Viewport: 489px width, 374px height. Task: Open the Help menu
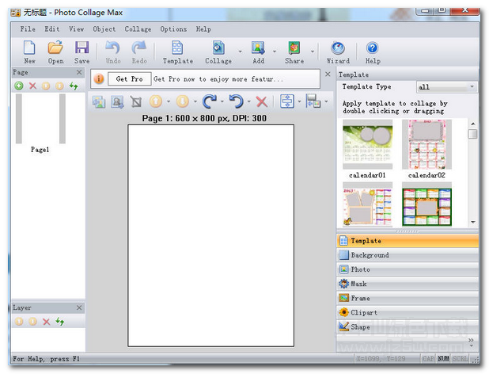pyautogui.click(x=203, y=29)
